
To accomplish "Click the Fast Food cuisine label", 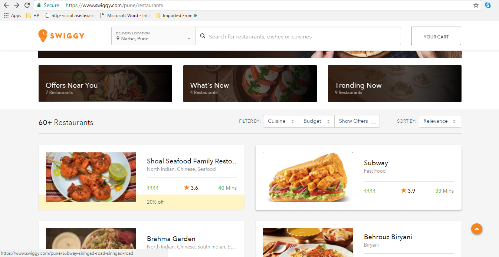I will [375, 171].
